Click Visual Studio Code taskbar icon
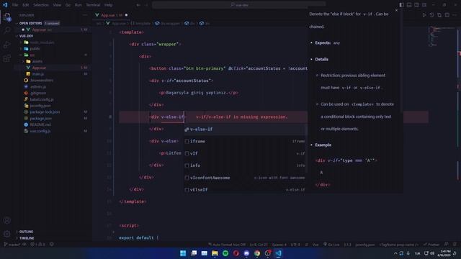This screenshot has width=461, height=259. point(279,253)
